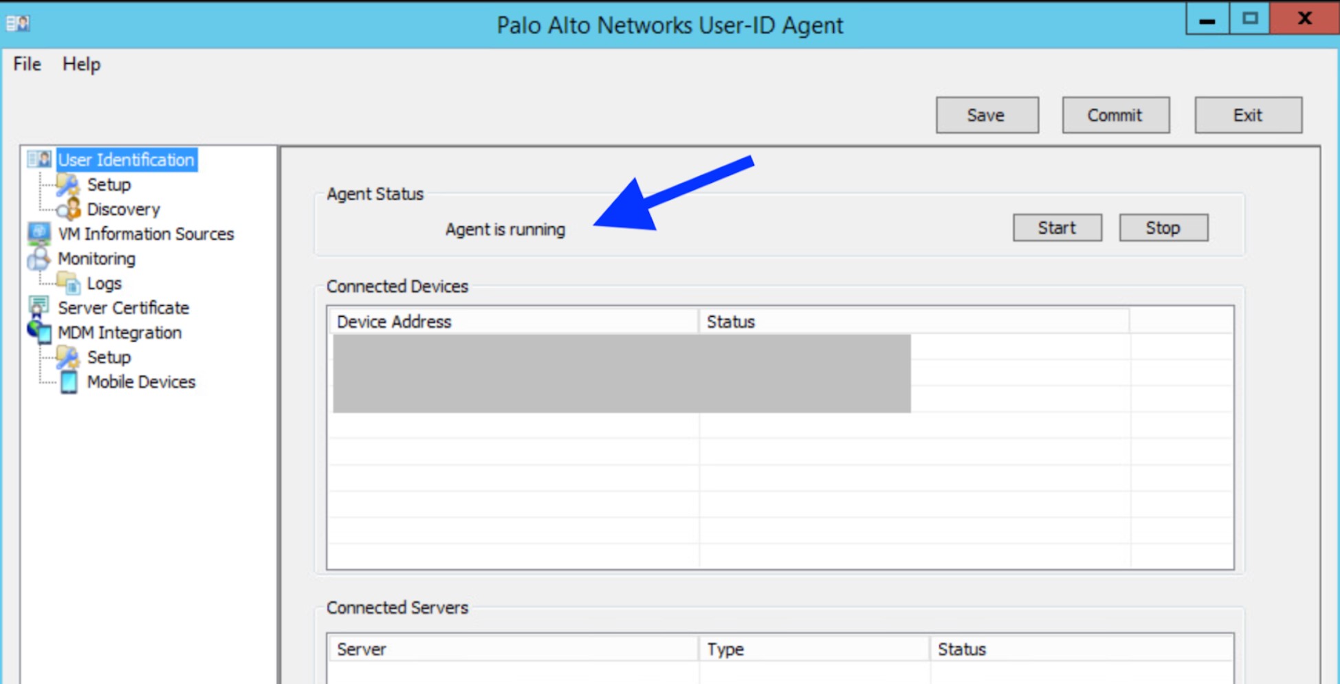Click the Monitoring users icon
Image resolution: width=1340 pixels, height=684 pixels.
[39, 258]
